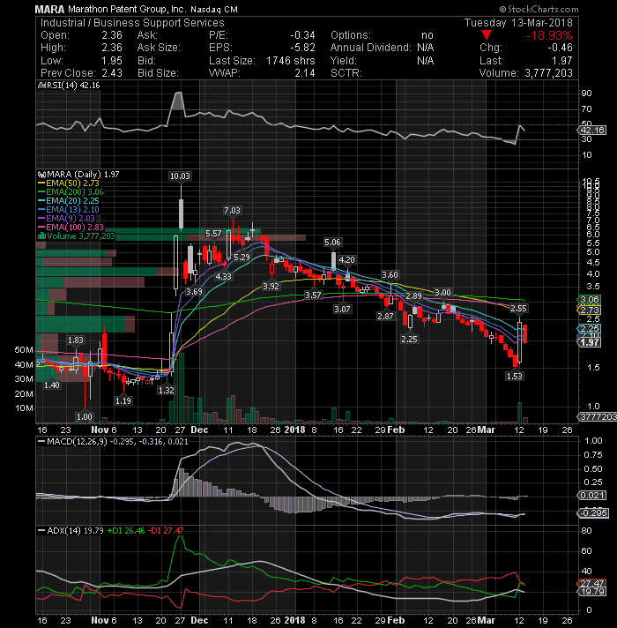Viewport: 617px width, 628px height.
Task: Click the 5.06 high price label
Action: point(332,243)
